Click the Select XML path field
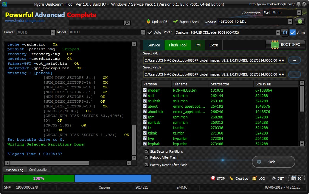The image size is (309, 194). pyautogui.click(x=215, y=60)
